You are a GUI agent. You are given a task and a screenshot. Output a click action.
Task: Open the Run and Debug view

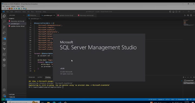coord(4,33)
